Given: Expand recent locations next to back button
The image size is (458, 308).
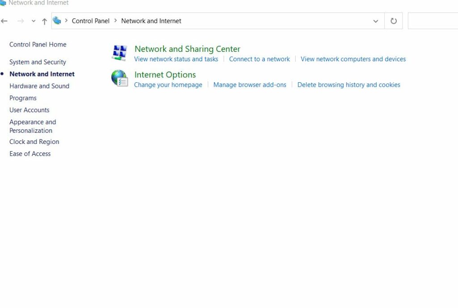Looking at the screenshot, I should pos(33,21).
